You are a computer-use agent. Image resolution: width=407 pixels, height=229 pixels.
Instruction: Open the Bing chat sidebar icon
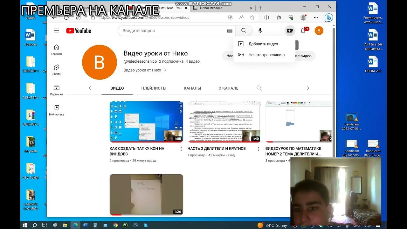pyautogui.click(x=328, y=17)
